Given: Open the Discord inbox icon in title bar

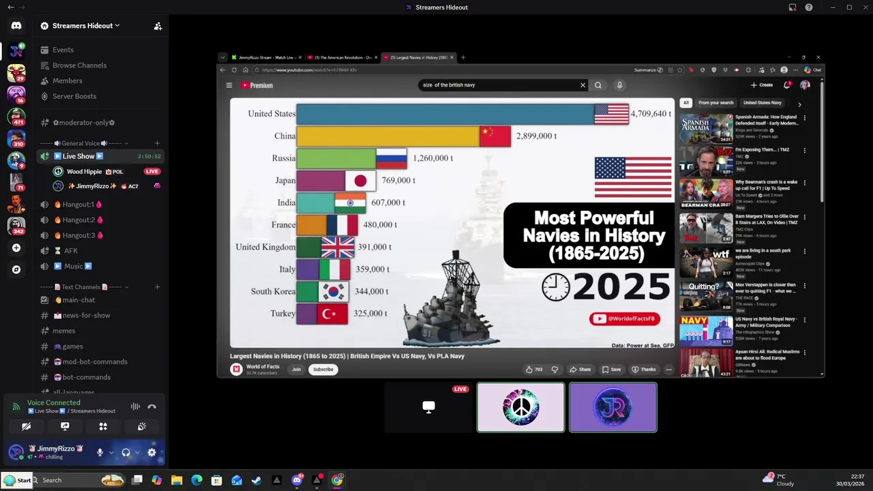Looking at the screenshot, I should coord(793,8).
